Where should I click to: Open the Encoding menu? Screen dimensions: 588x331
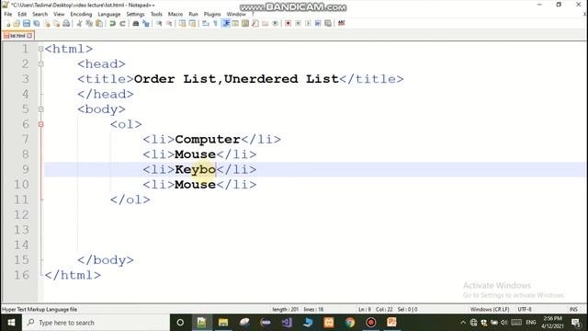tap(81, 15)
